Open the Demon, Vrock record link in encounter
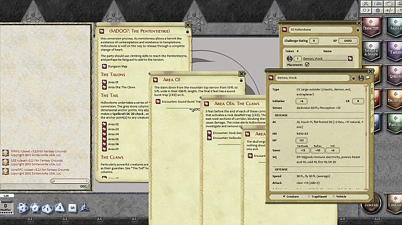This screenshot has width=402, height=225. [x=350, y=58]
